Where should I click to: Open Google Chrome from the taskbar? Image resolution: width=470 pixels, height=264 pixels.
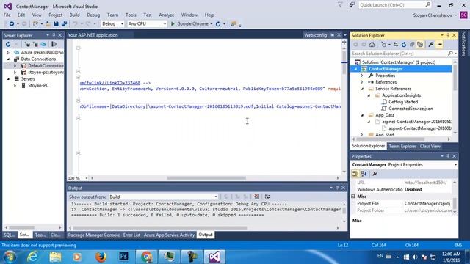pyautogui.click(x=147, y=257)
